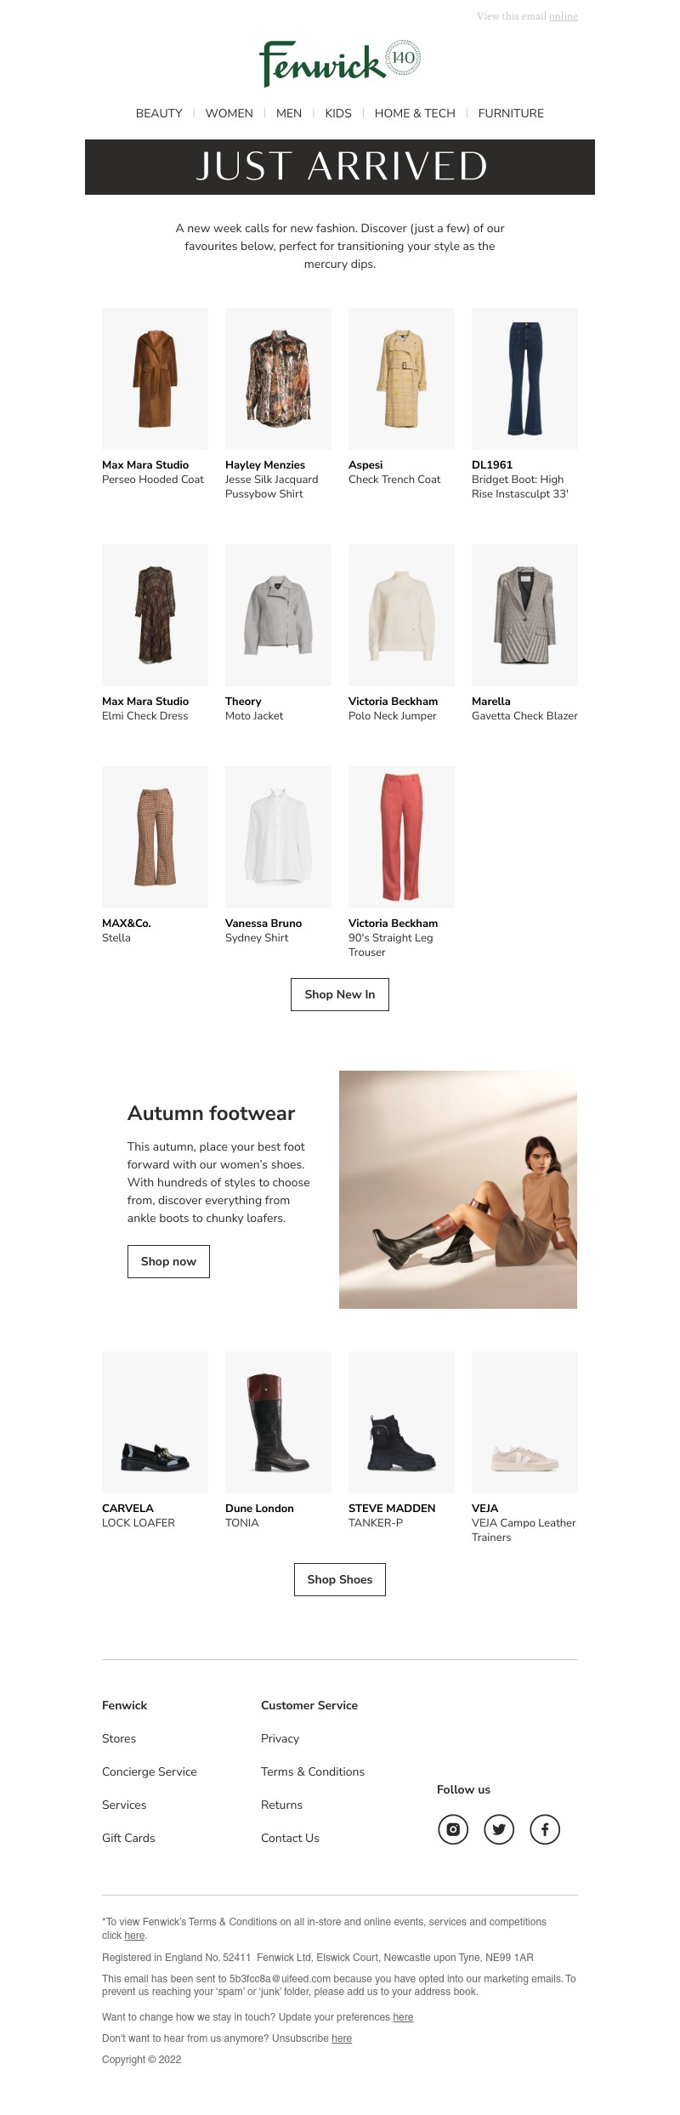
Task: Open the Max Mara Perseo Hooded Coat image
Action: coord(155,378)
